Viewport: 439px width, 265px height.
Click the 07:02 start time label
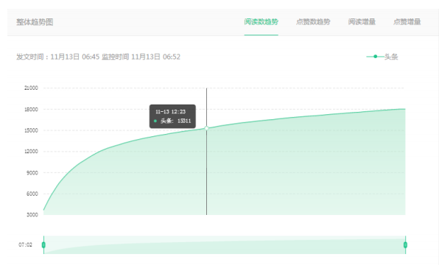coord(25,245)
